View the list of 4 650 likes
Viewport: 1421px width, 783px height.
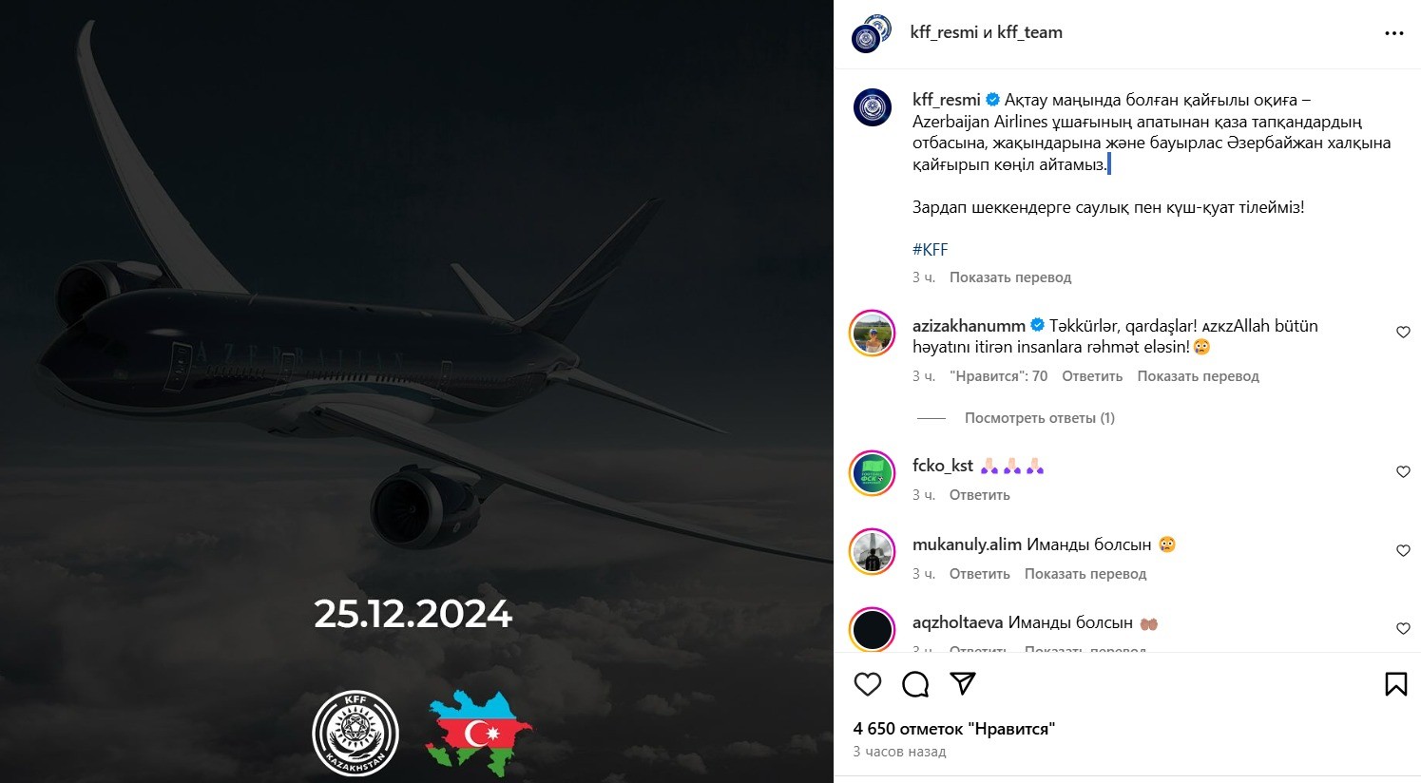(954, 729)
